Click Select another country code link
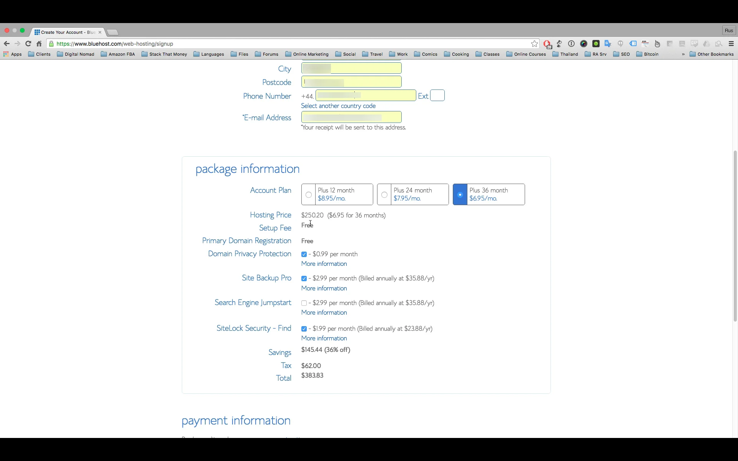738x461 pixels. pyautogui.click(x=338, y=106)
